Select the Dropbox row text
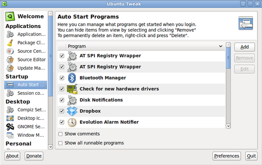The width and height of the screenshot is (262, 165). [90, 111]
